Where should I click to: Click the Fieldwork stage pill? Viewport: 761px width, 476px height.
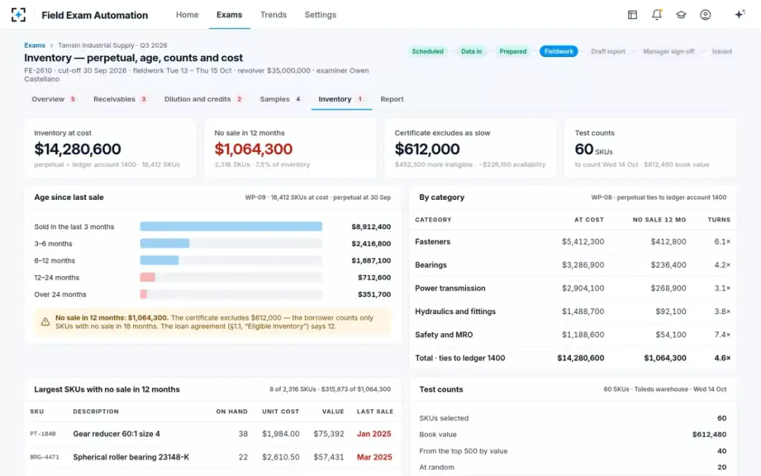click(559, 51)
